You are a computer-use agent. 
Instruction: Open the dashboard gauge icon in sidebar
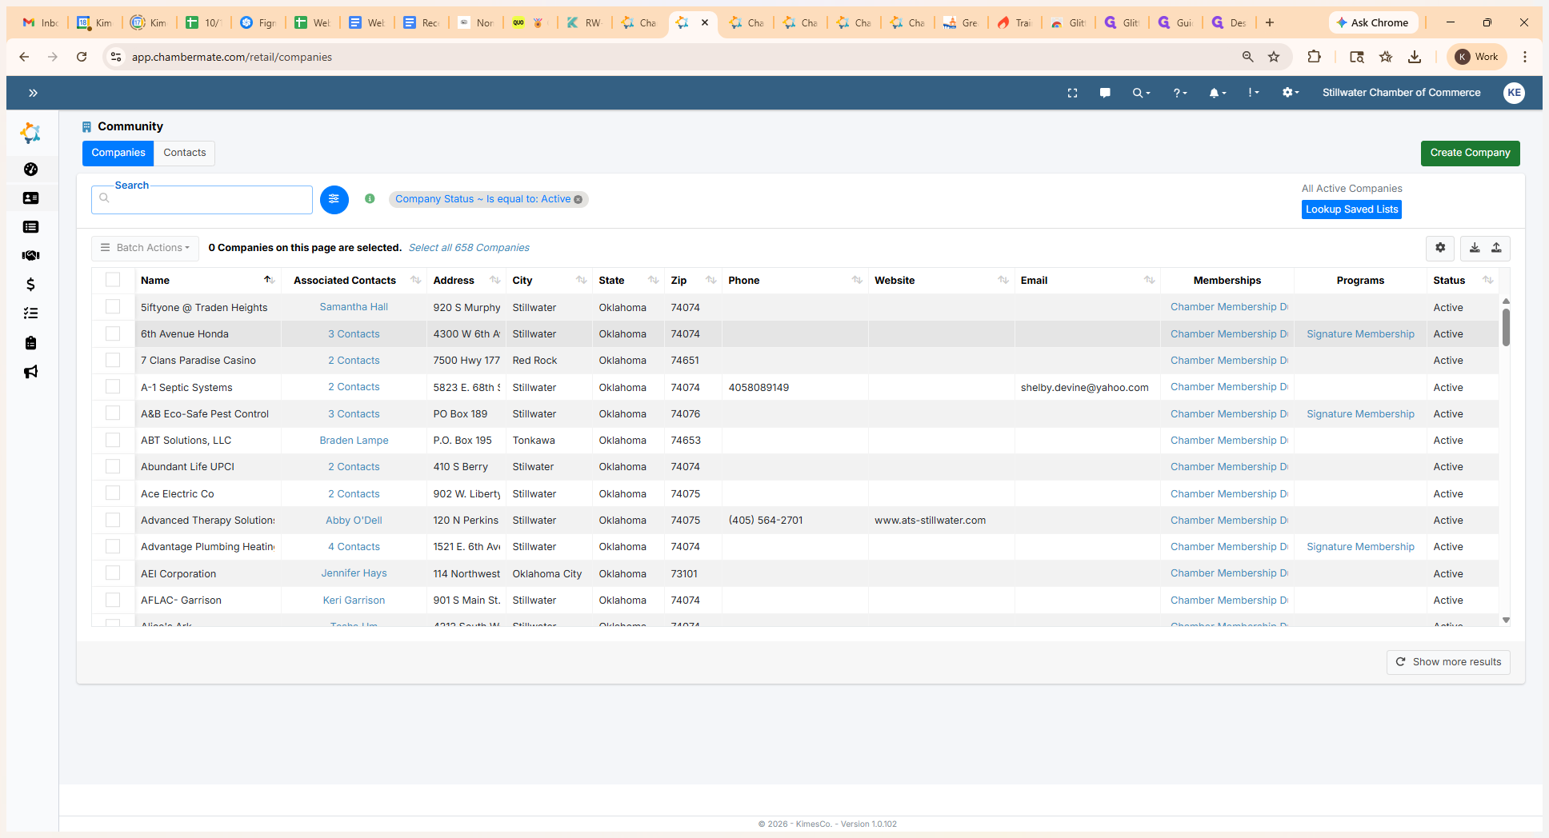tap(30, 170)
